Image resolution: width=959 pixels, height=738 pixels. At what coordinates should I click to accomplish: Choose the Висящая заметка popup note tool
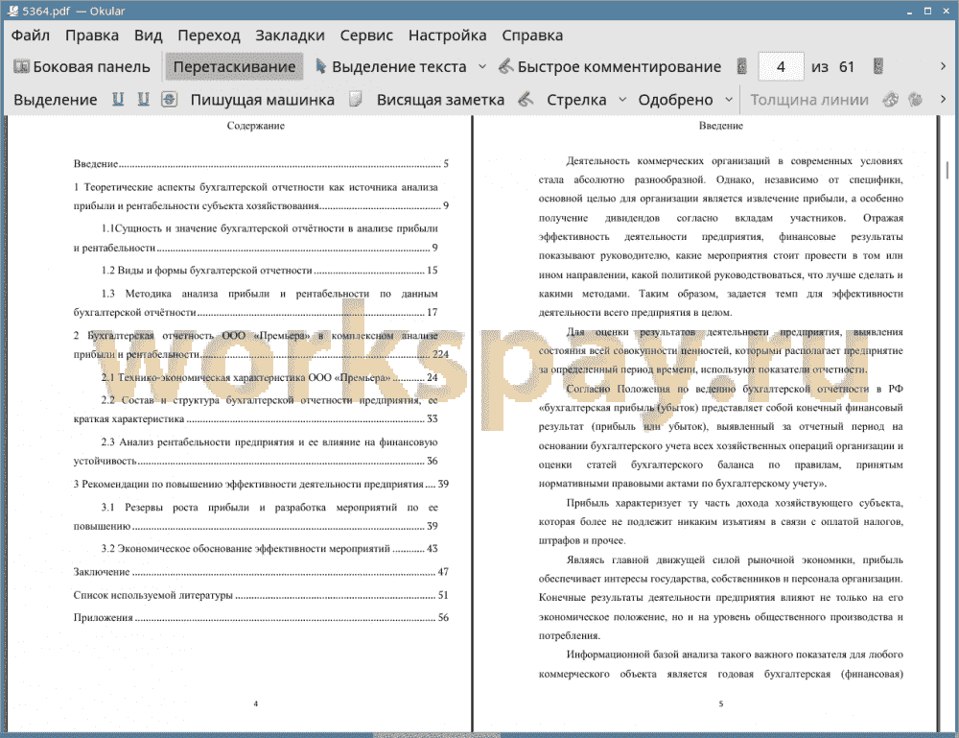click(x=440, y=100)
